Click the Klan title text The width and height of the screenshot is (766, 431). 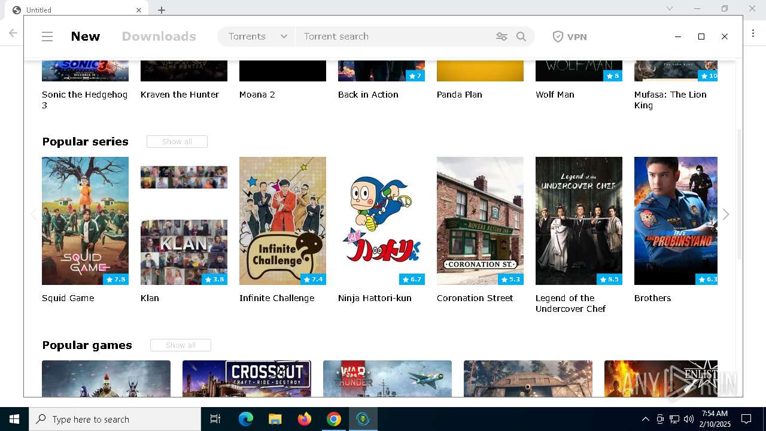click(x=150, y=298)
